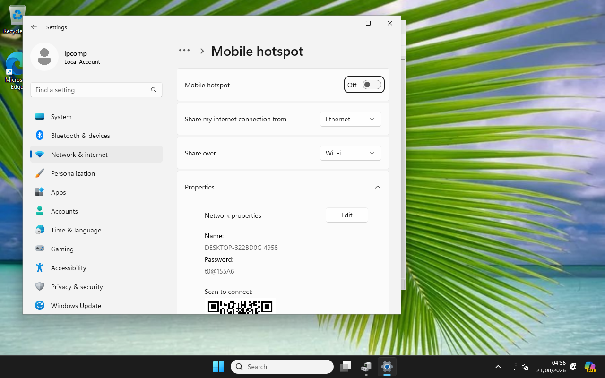Click the Gaming controller icon
This screenshot has height=378, width=605.
[40, 249]
